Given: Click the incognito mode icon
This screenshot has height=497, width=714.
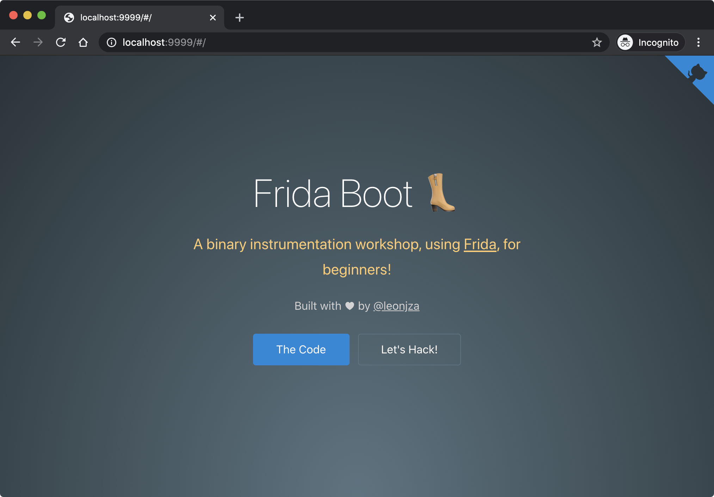Looking at the screenshot, I should pyautogui.click(x=625, y=43).
